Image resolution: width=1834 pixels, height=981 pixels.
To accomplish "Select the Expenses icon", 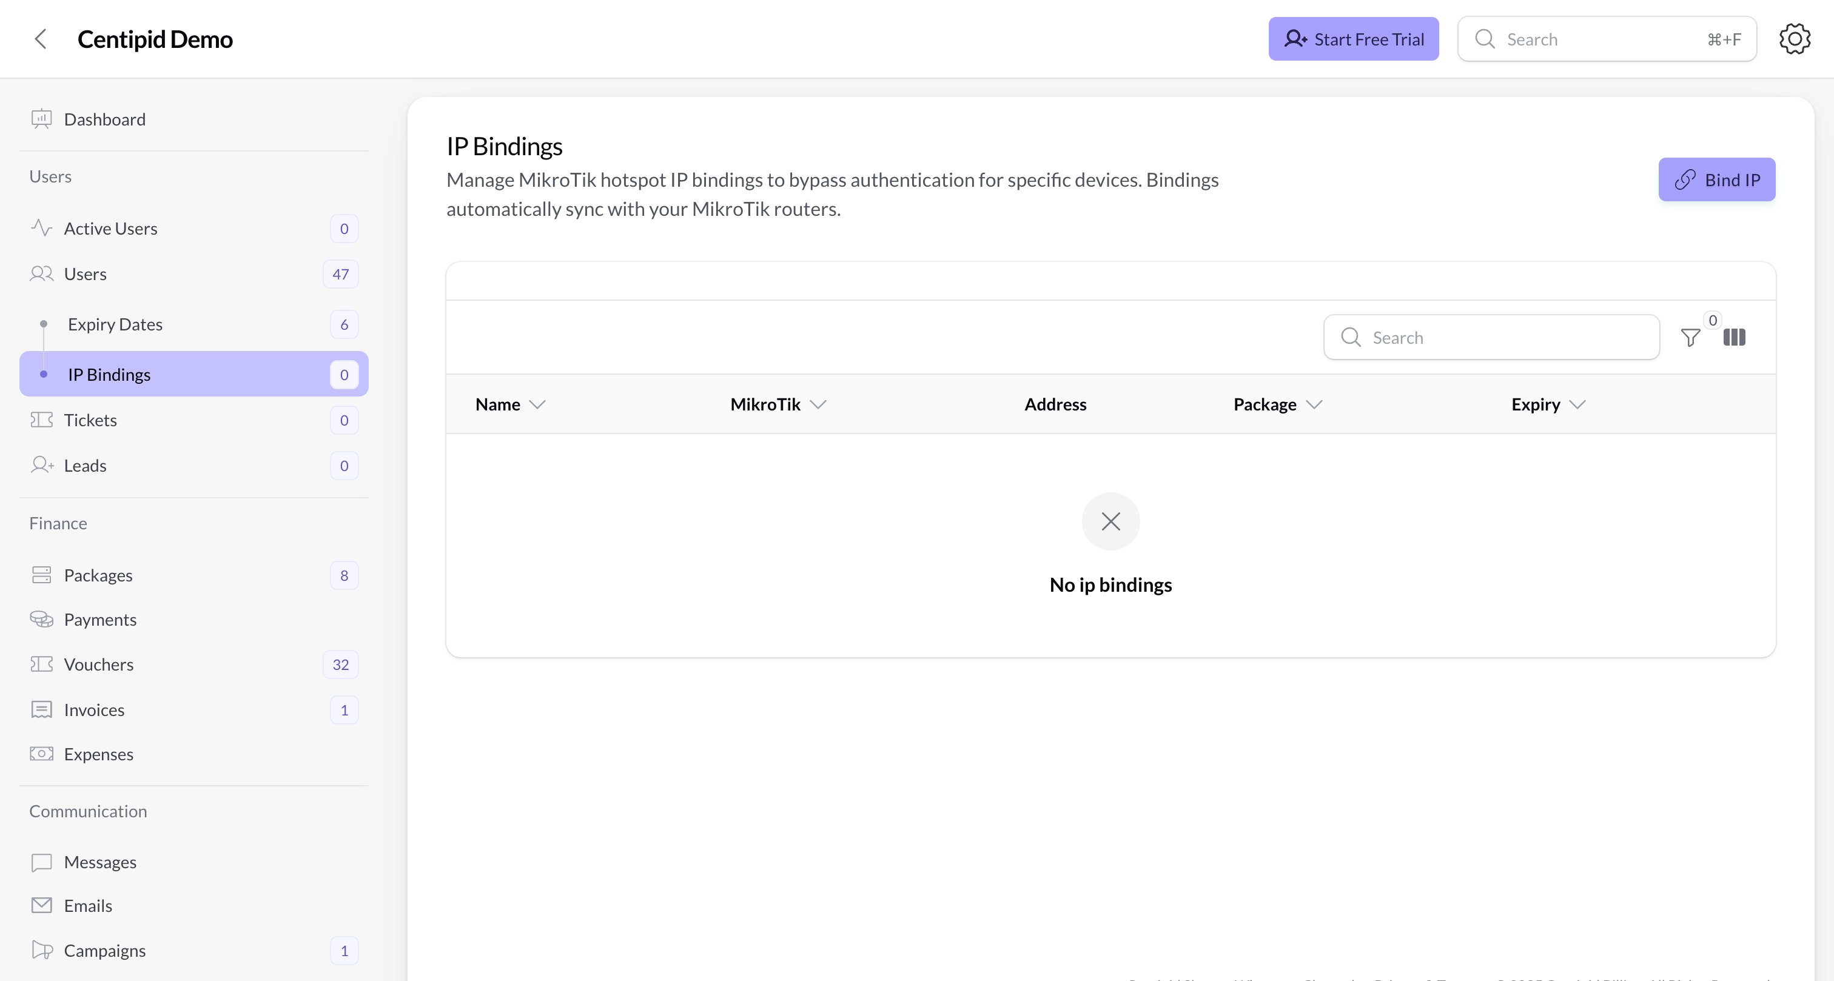I will [x=41, y=753].
